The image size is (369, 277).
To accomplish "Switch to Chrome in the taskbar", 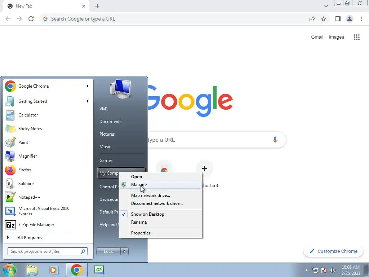I will point(76,270).
